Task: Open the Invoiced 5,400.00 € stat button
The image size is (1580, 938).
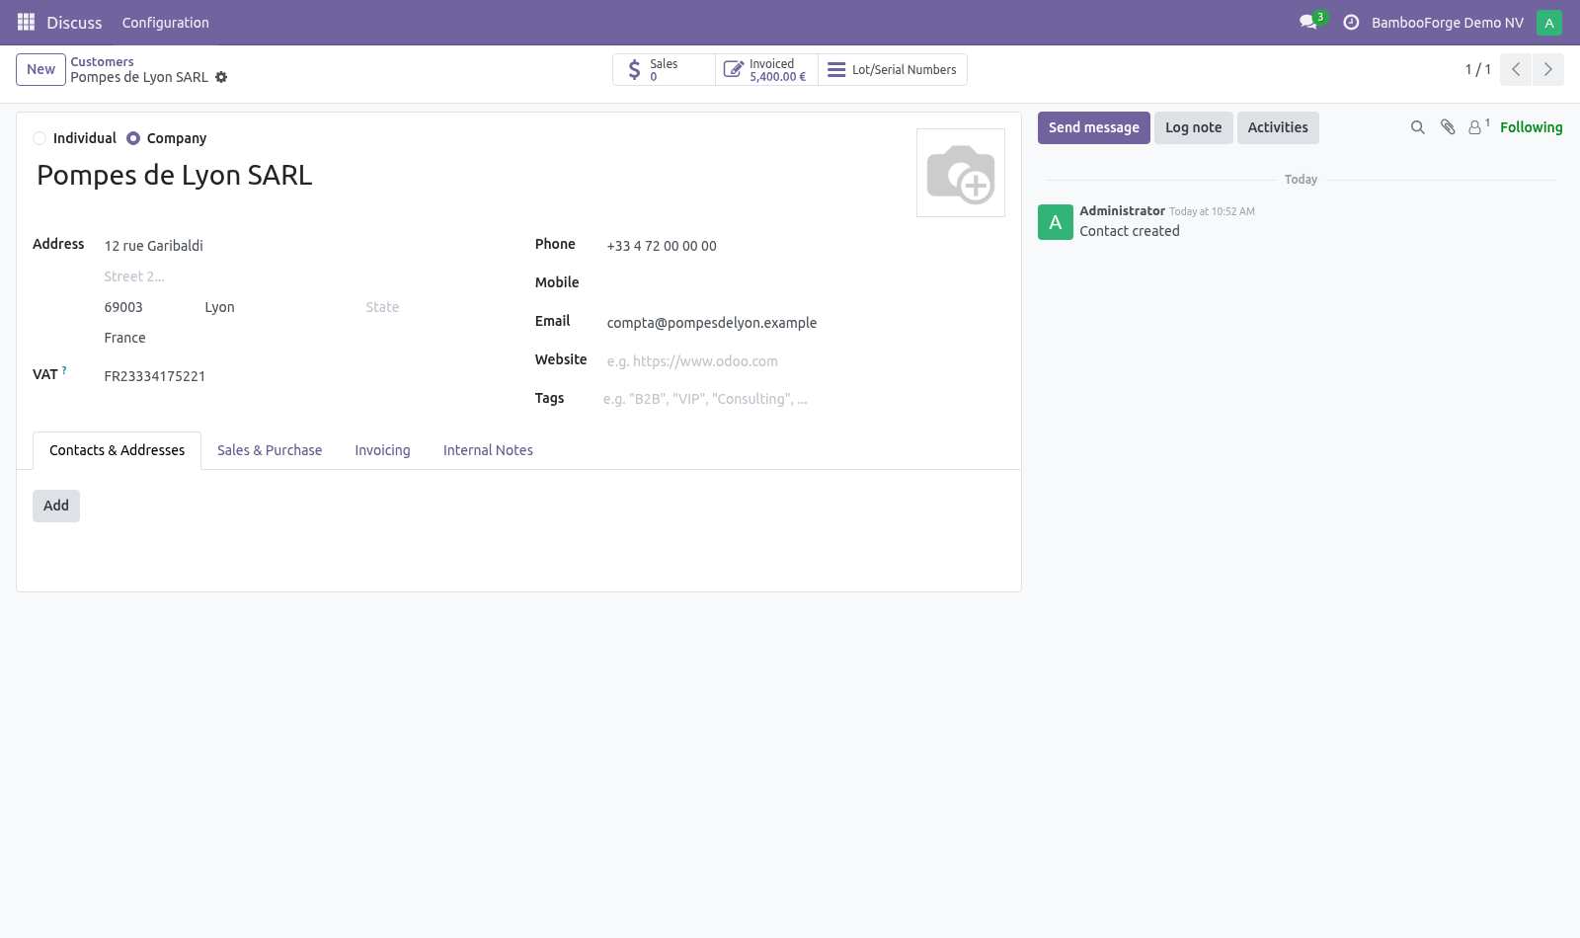Action: click(x=766, y=70)
